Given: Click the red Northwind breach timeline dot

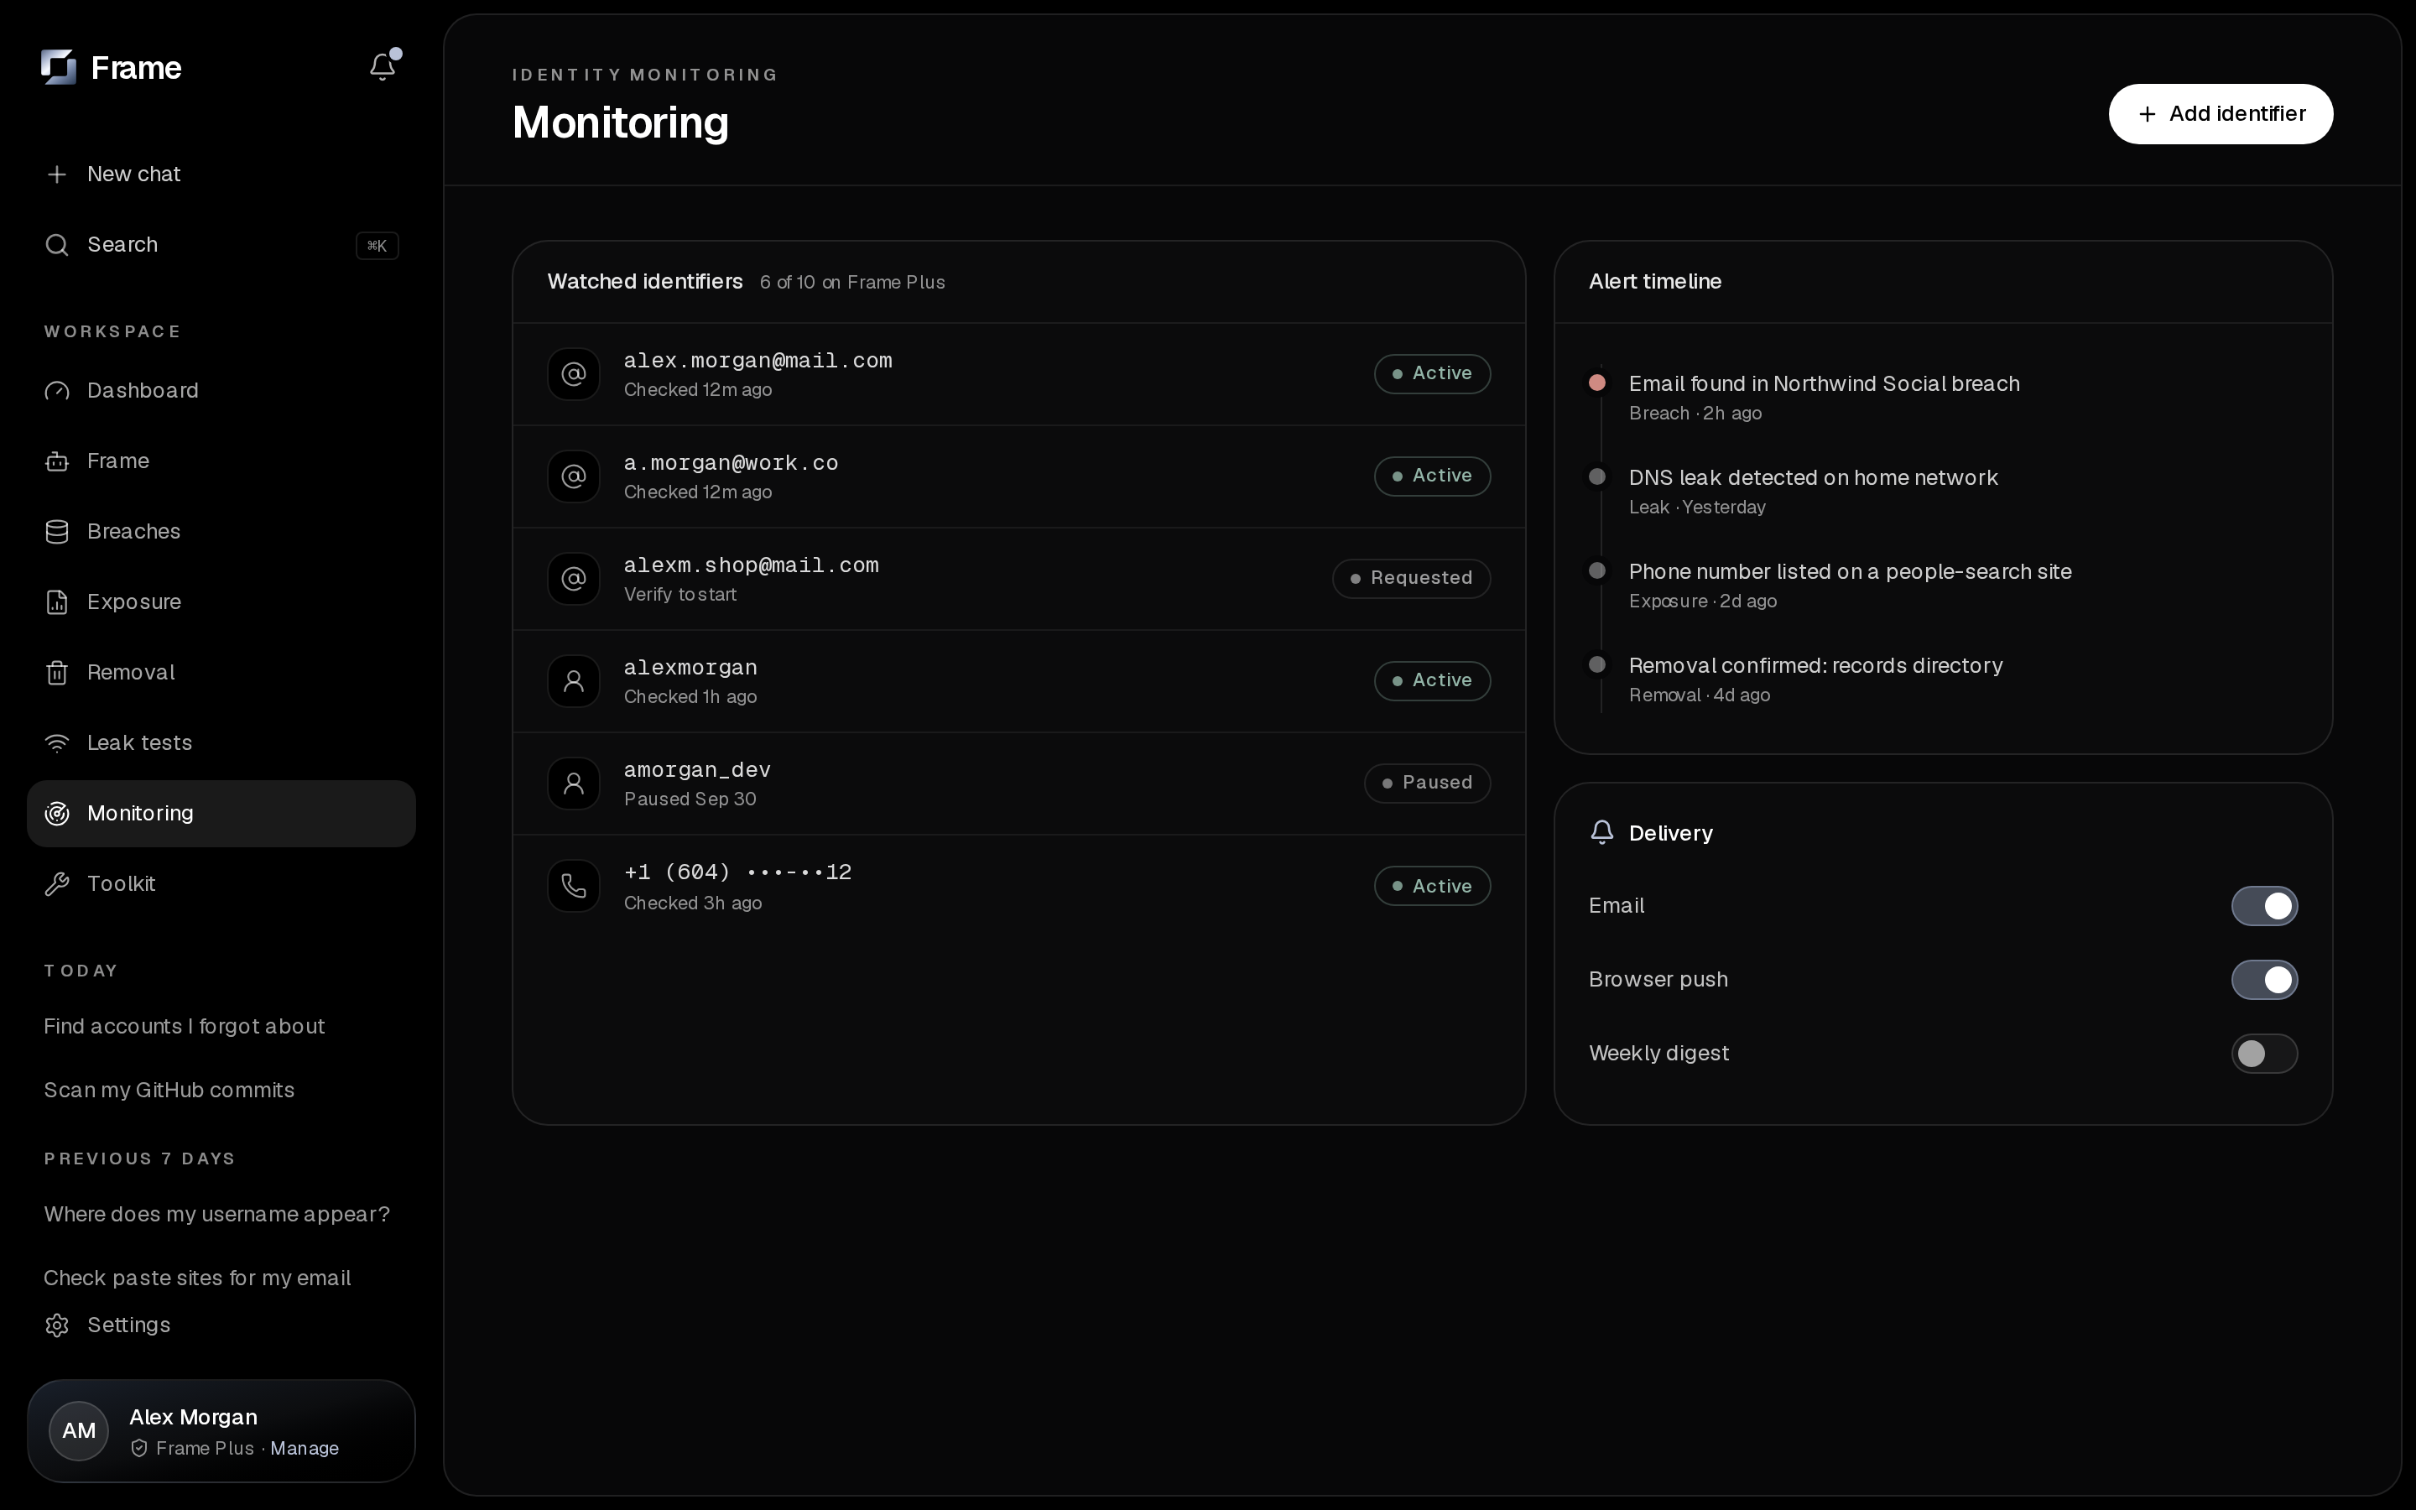Looking at the screenshot, I should (1596, 383).
